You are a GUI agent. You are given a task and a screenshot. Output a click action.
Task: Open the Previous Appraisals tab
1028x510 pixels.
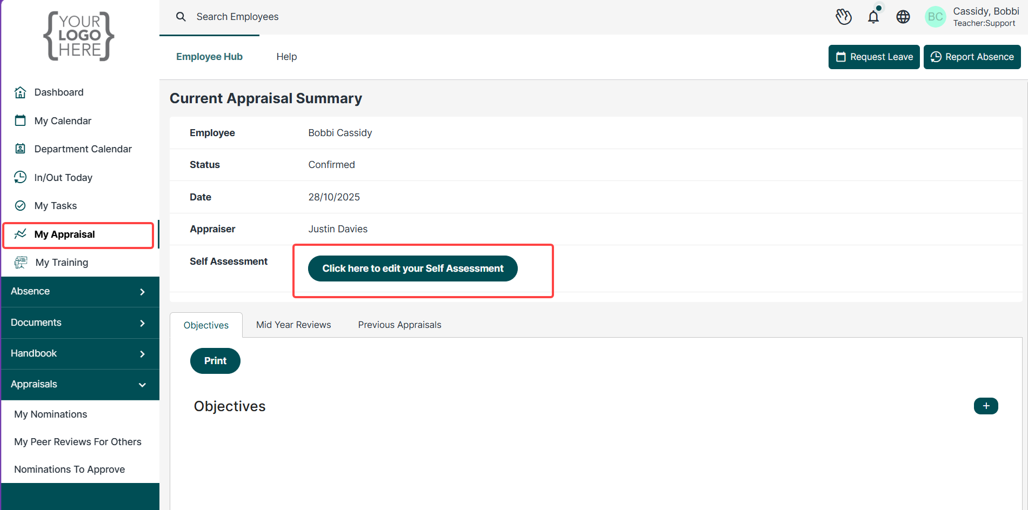(x=399, y=325)
